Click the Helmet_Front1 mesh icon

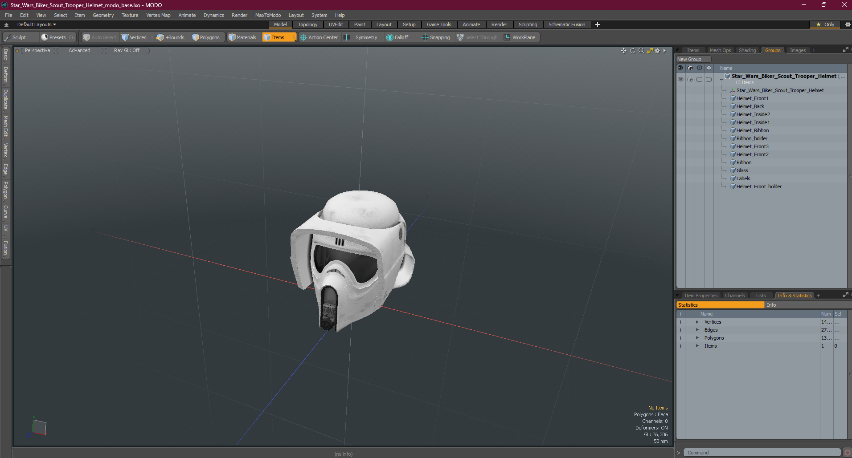[x=733, y=98]
